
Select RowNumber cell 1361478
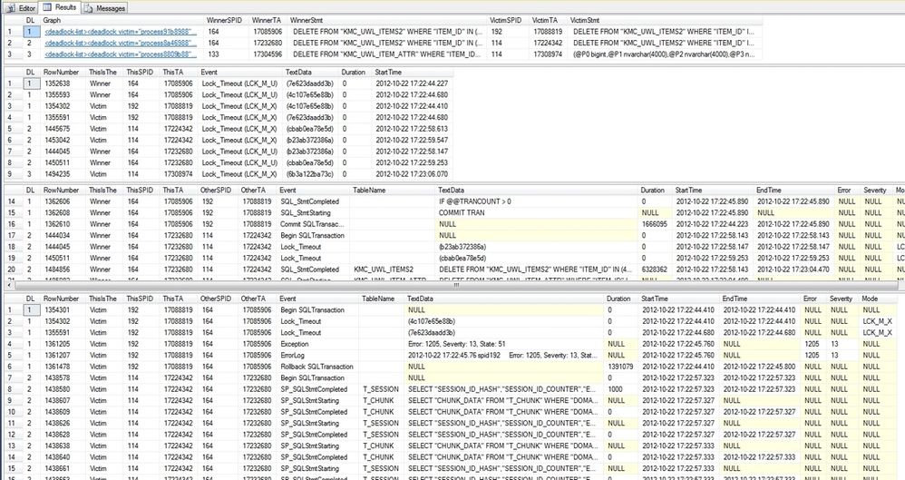click(63, 367)
